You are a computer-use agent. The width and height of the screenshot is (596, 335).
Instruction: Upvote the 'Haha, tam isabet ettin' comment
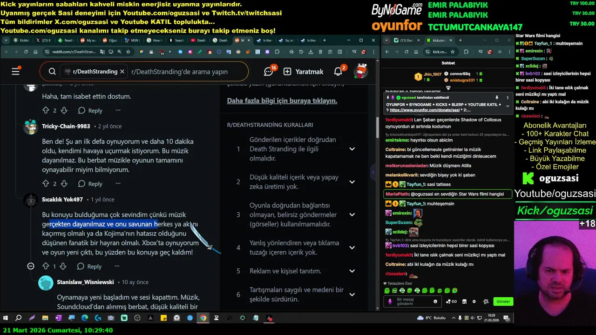[46, 110]
